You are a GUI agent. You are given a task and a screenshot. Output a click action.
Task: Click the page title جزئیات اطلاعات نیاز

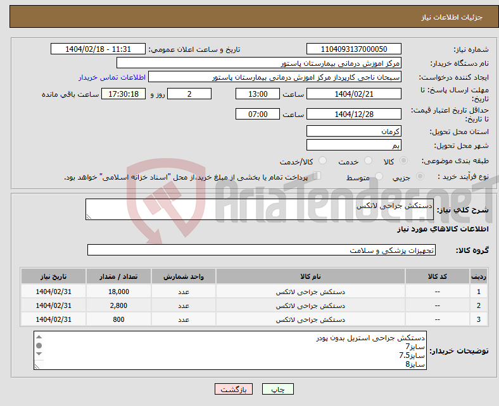pyautogui.click(x=452, y=17)
